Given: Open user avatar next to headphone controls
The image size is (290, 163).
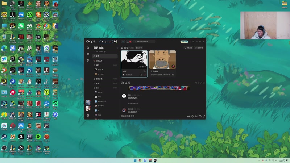Looking at the screenshot, I should (x=116, y=42).
